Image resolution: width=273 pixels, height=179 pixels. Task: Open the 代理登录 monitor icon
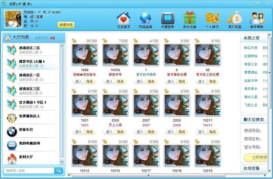(168, 18)
